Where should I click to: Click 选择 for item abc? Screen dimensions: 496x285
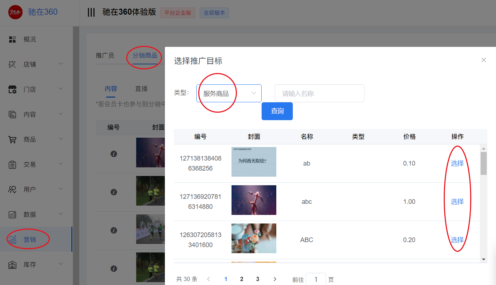pos(457,202)
